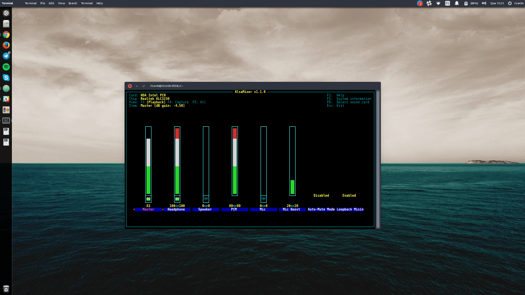The height and width of the screenshot is (295, 525).
Task: Click the Mic Boost volume bar
Action: tap(292, 161)
